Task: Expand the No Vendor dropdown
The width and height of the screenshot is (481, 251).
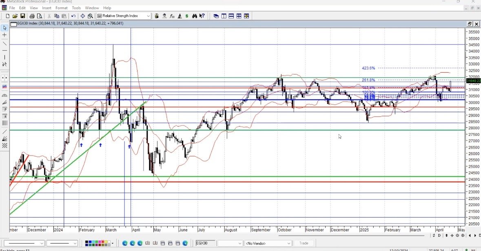Action: click(x=289, y=243)
